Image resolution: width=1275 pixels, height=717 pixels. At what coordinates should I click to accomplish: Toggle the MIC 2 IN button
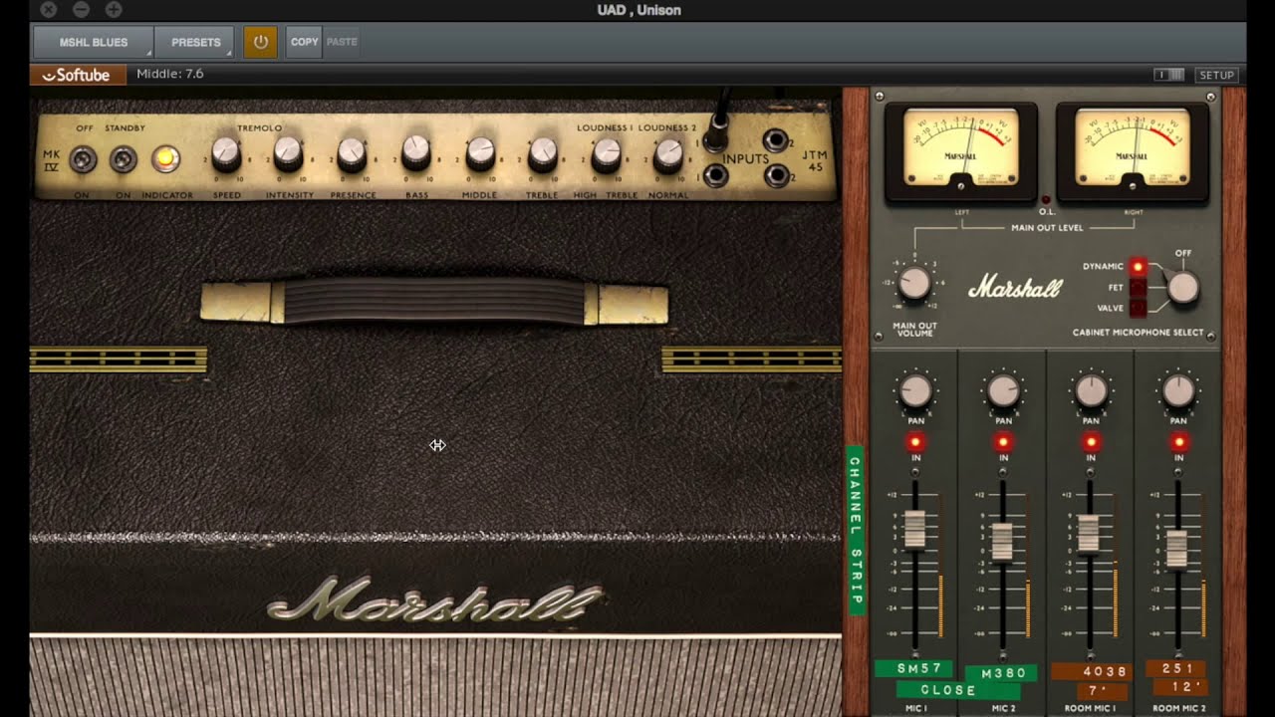point(1003,441)
